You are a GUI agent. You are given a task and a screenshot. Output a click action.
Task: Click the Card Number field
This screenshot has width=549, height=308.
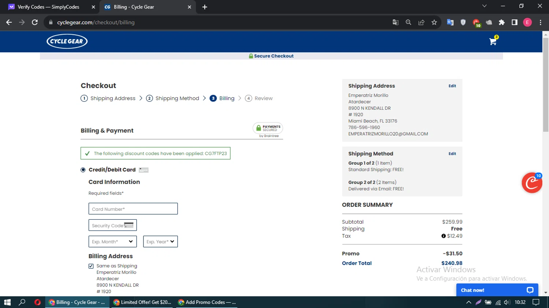(x=133, y=209)
